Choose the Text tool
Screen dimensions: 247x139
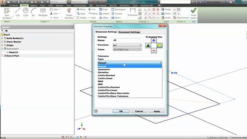point(54,14)
